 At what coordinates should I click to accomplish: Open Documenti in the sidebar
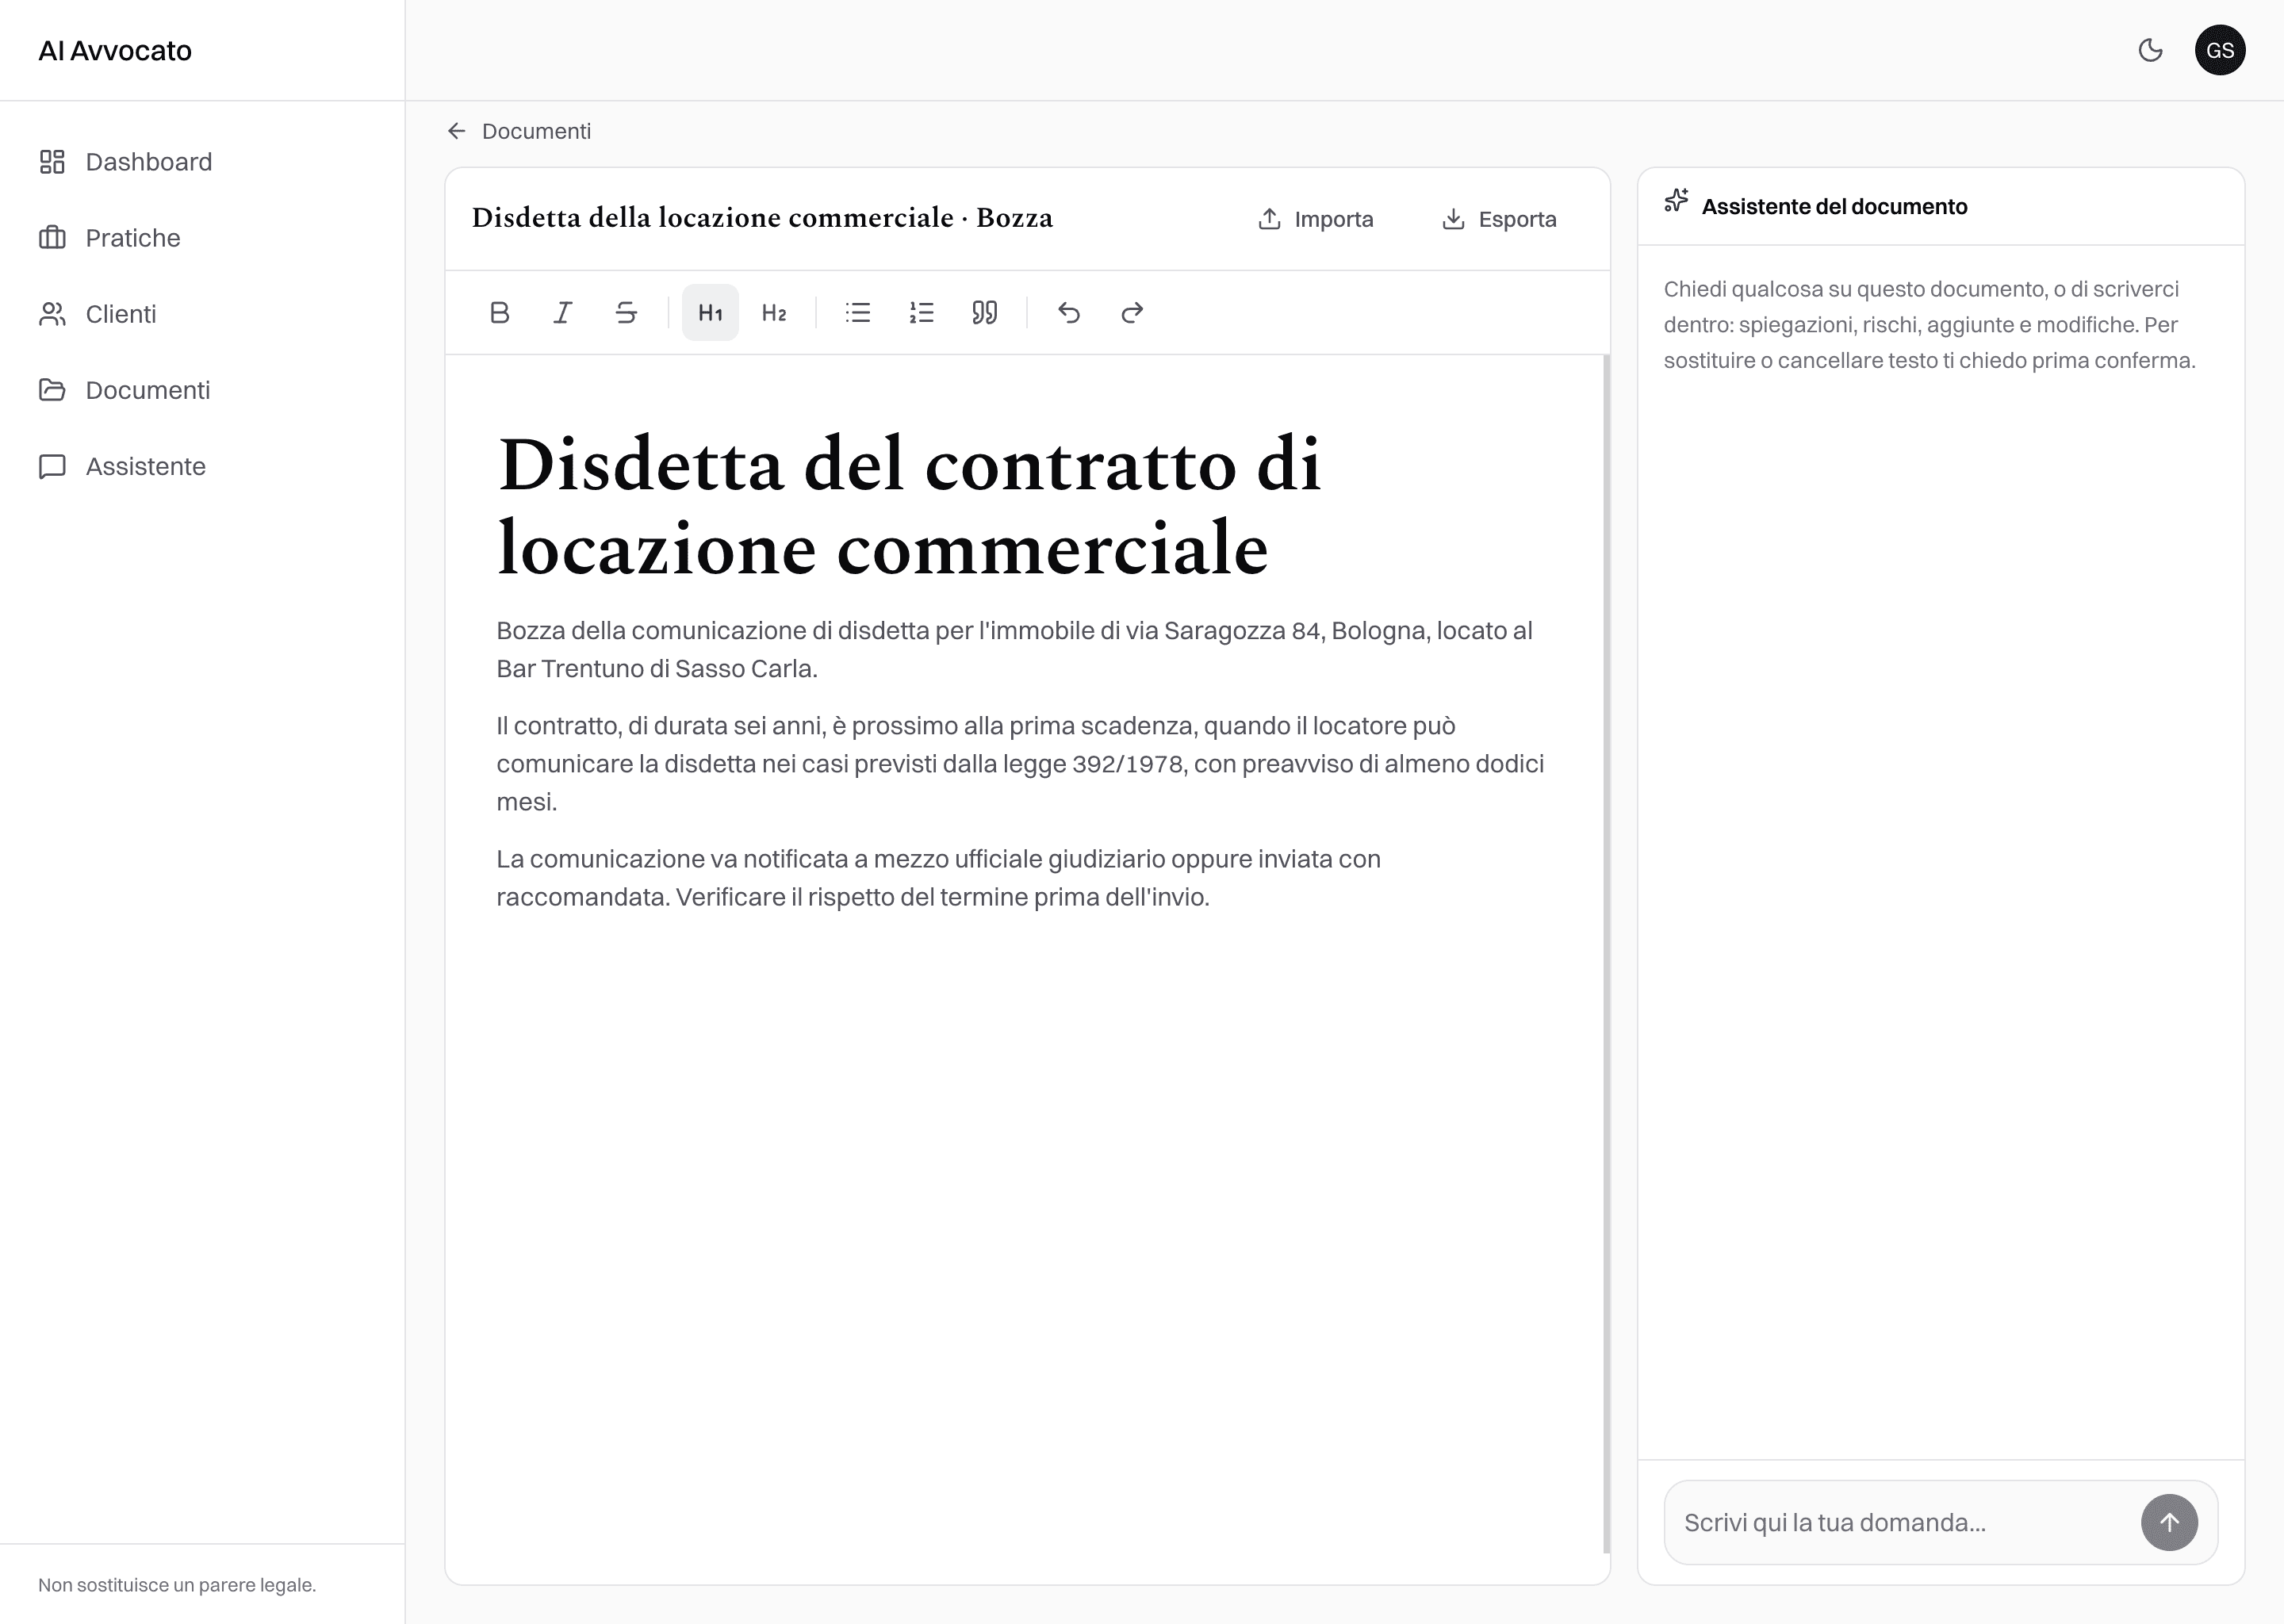point(202,390)
